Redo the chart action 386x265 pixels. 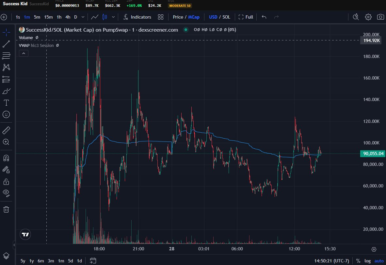click(x=277, y=17)
